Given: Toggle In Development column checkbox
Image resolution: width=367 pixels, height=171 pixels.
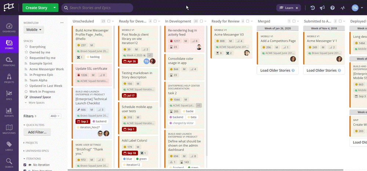Looking at the screenshot, I should (201, 21).
